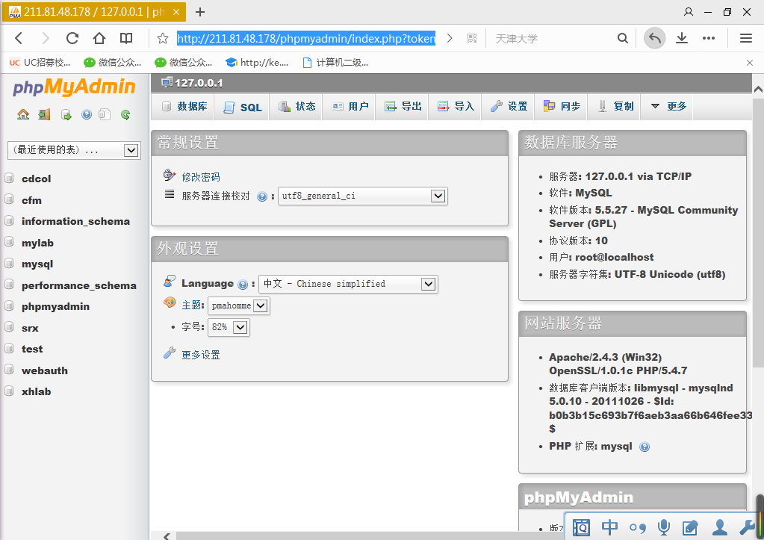Viewport: 764px width, 540px height.
Task: Open the query window icon in sidebar
Action: [66, 115]
